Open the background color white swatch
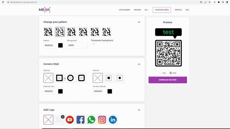This screenshot has width=230, height=129. [x=84, y=46]
